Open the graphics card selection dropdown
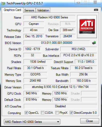This screenshot has height=127, width=102. coord(32,122)
